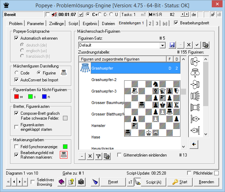This screenshot has width=225, height=192.
Task: Click the X button beside figurine set dropdown
Action: pyautogui.click(x=189, y=45)
